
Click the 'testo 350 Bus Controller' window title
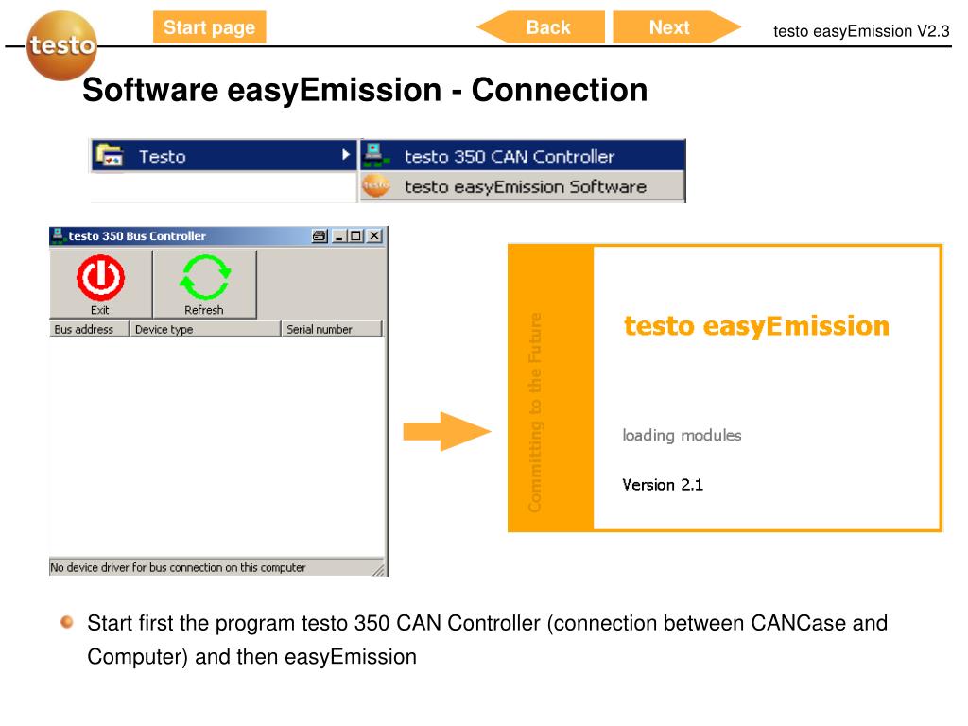click(137, 235)
